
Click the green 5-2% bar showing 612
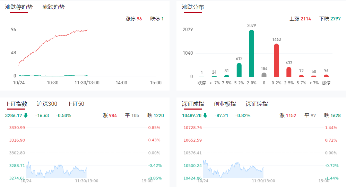[239, 69]
